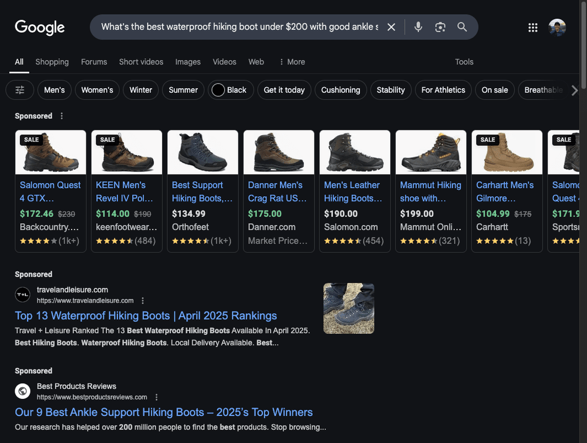
Task: Click the $199.00 Mammut price
Action: point(417,214)
